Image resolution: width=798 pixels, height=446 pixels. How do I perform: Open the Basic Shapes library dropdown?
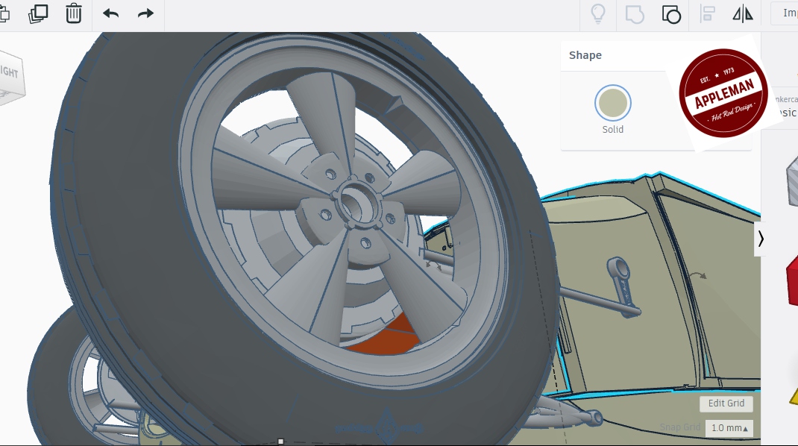tap(786, 112)
